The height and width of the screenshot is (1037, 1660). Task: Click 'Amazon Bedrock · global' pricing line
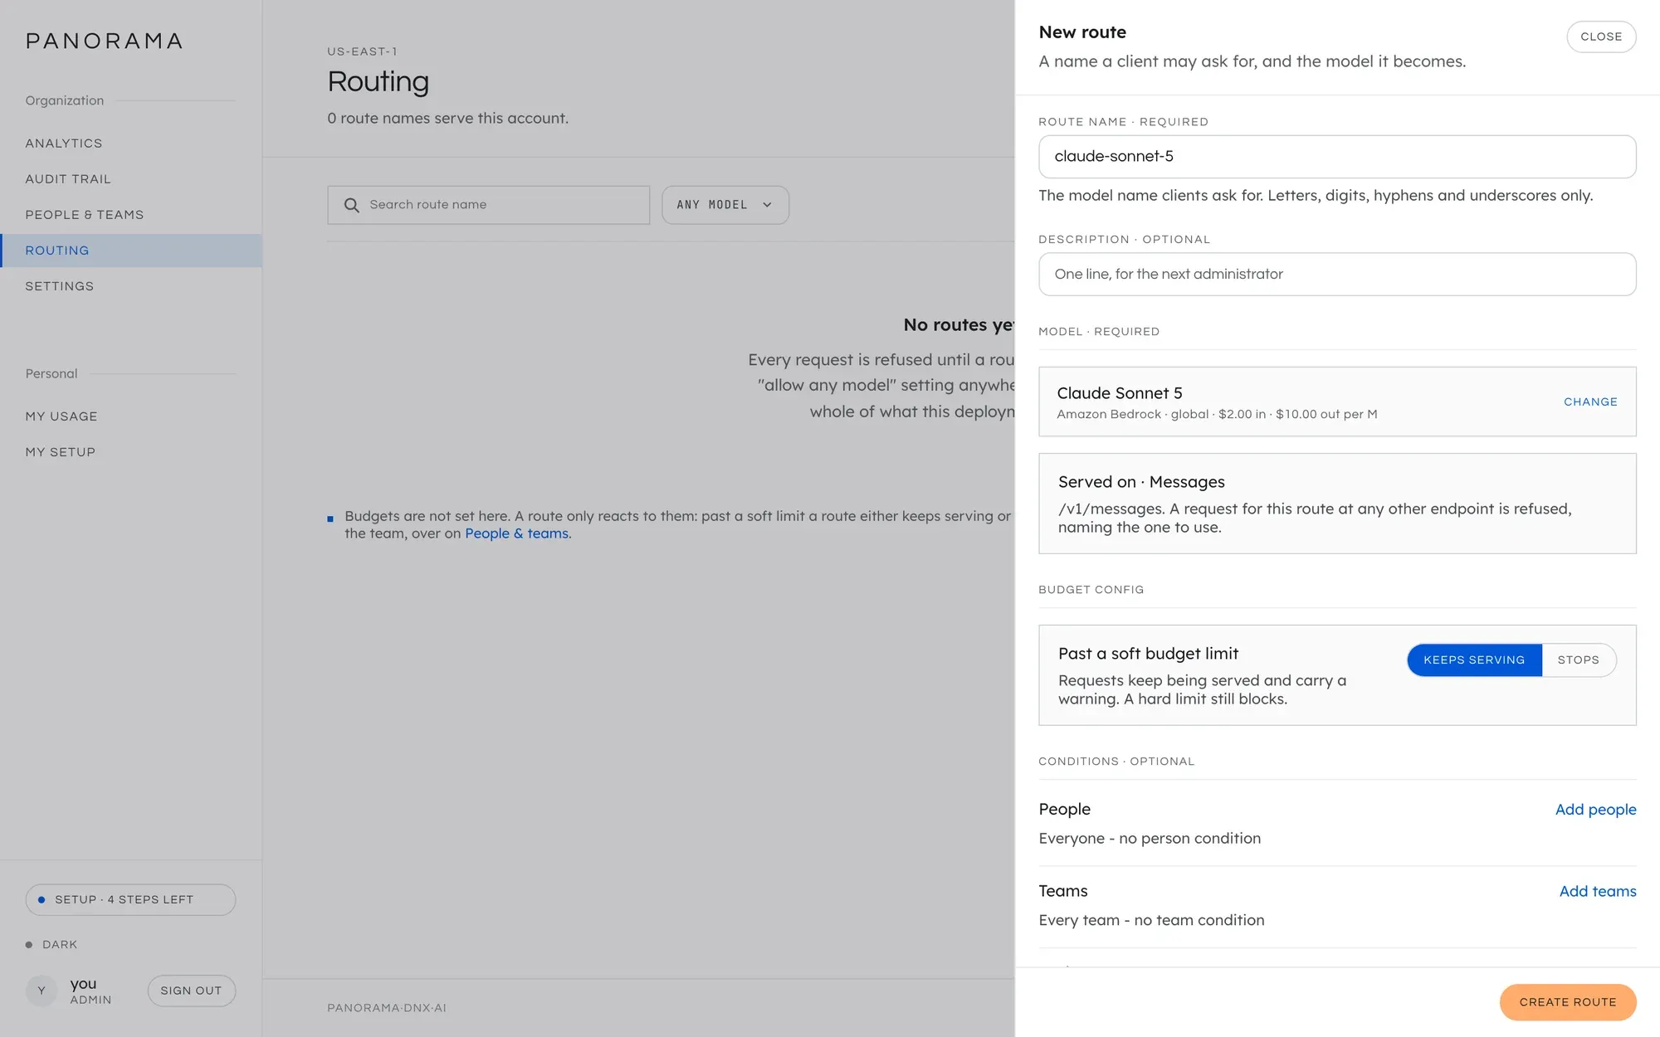(1217, 414)
